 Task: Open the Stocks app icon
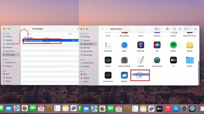pyautogui.click(x=108, y=60)
